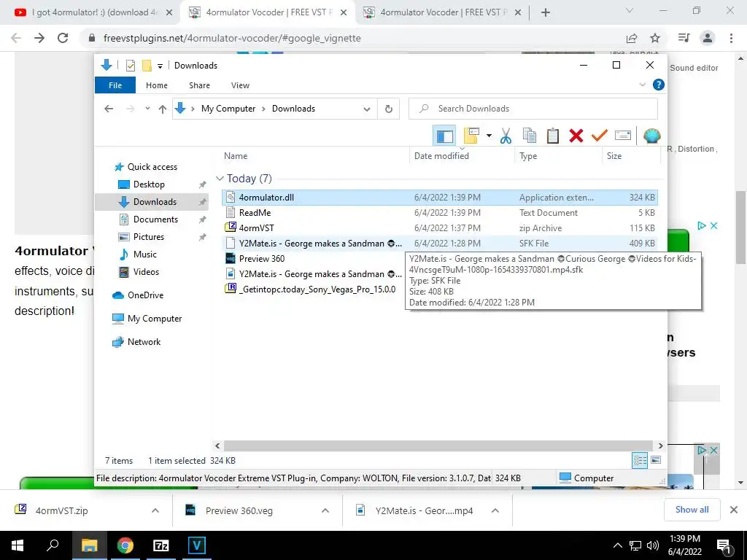Click the Copy toolbar icon
The image size is (747, 560).
(530, 136)
